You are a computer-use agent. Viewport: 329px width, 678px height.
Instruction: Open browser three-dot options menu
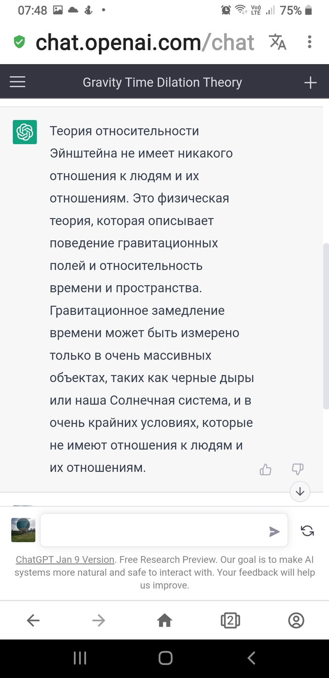[309, 42]
